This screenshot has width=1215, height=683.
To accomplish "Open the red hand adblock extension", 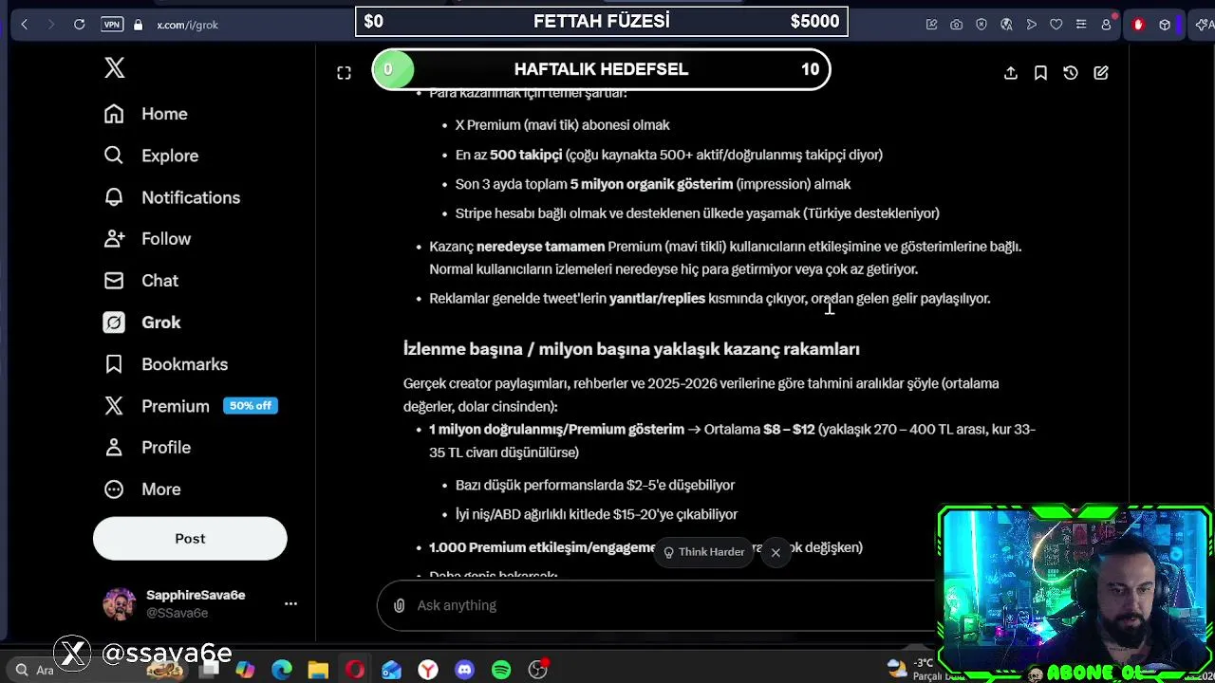I will (x=1138, y=25).
